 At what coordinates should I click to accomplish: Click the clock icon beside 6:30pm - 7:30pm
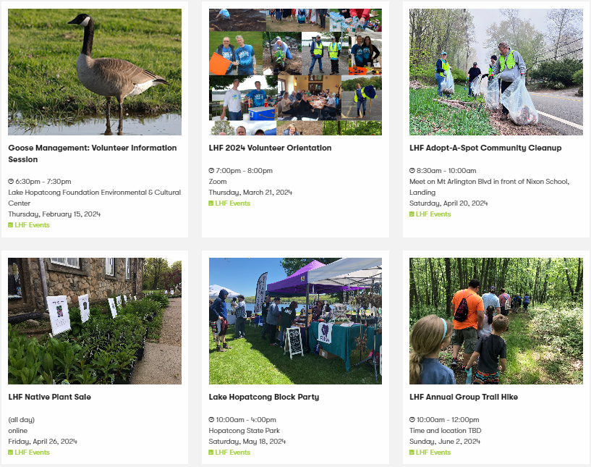tap(11, 182)
